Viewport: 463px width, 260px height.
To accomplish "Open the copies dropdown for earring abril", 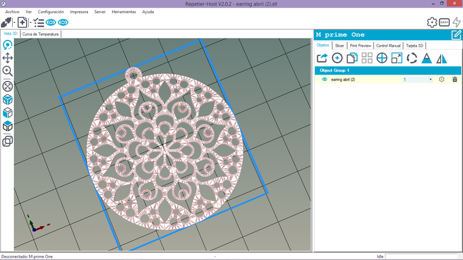I will 431,79.
